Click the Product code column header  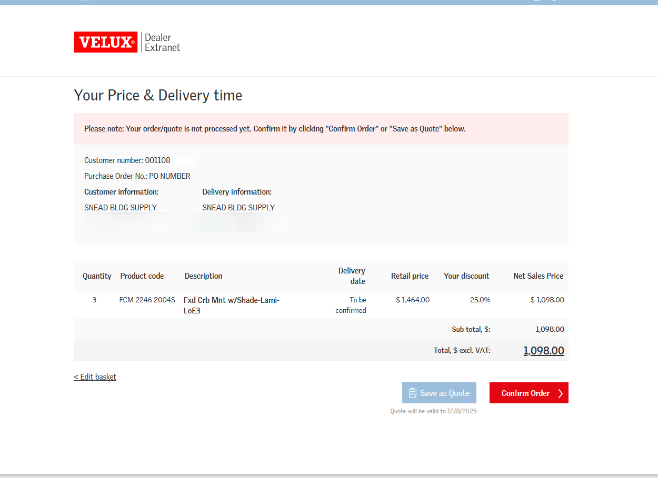[x=142, y=276]
